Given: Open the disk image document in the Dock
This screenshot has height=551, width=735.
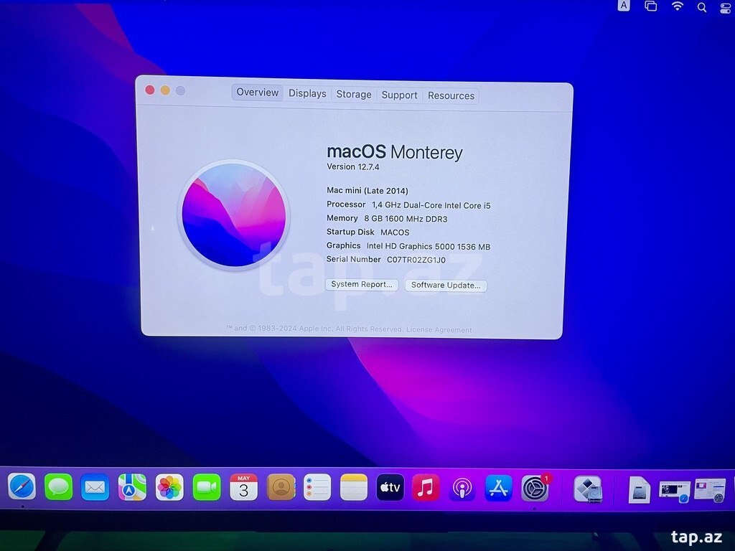Looking at the screenshot, I should 640,489.
